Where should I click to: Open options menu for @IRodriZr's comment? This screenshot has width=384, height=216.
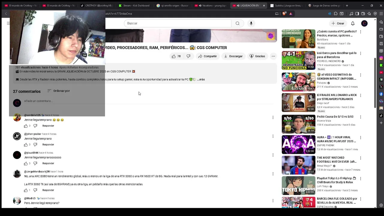[273, 200]
